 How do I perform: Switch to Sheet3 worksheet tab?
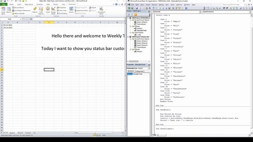tap(28, 133)
